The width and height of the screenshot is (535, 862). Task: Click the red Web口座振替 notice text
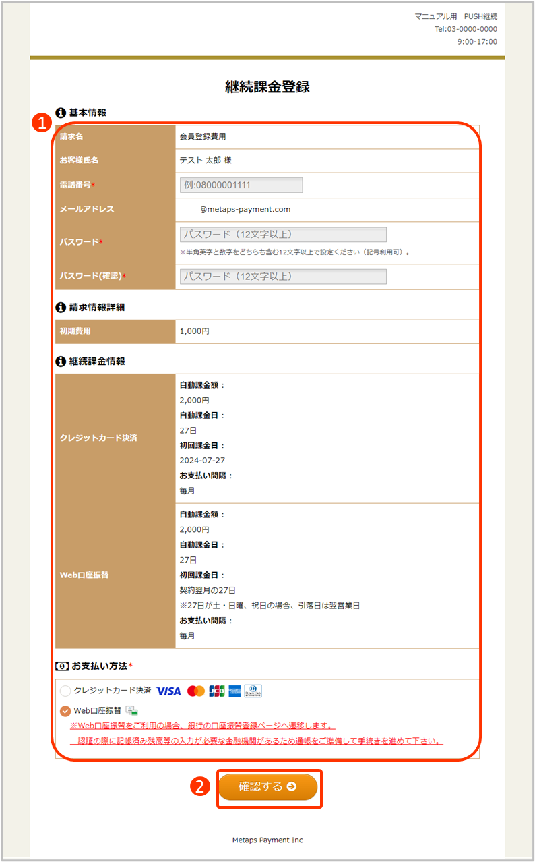pyautogui.click(x=202, y=726)
